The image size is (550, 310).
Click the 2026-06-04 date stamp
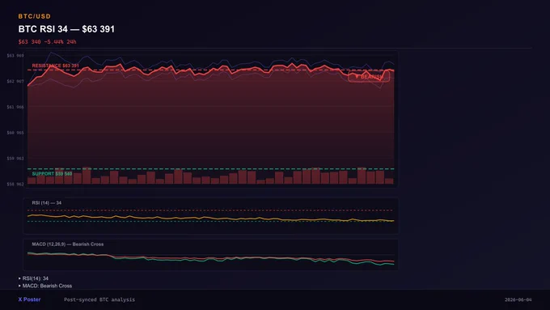click(518, 299)
